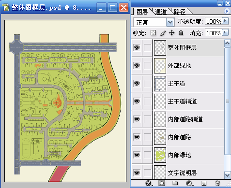Toggle lock image pixels brush icon
The width and height of the screenshot is (231, 188).
point(163,33)
